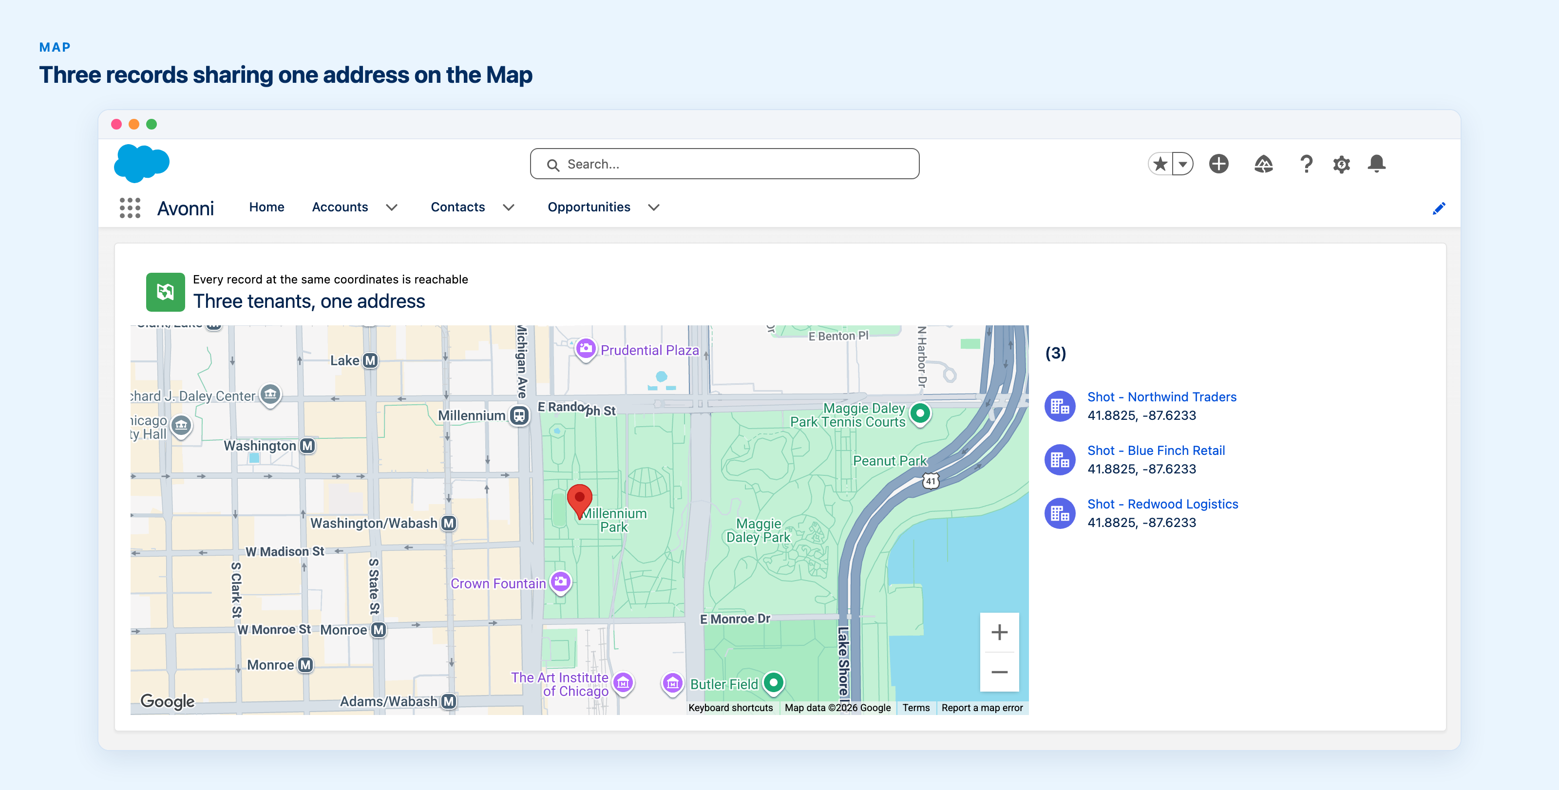Screen dimensions: 1559x790
Task: Open the Setup gear icon
Action: pyautogui.click(x=1342, y=164)
